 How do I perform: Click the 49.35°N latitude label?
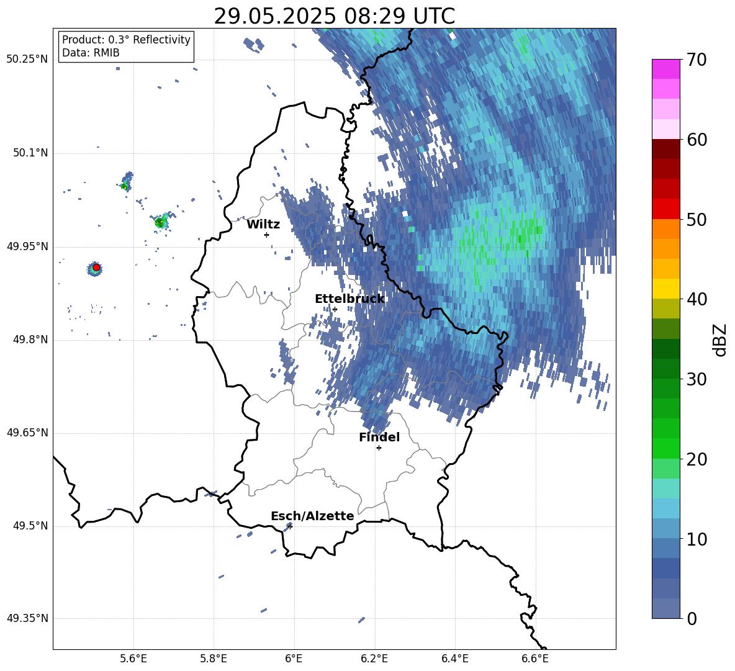click(27, 618)
